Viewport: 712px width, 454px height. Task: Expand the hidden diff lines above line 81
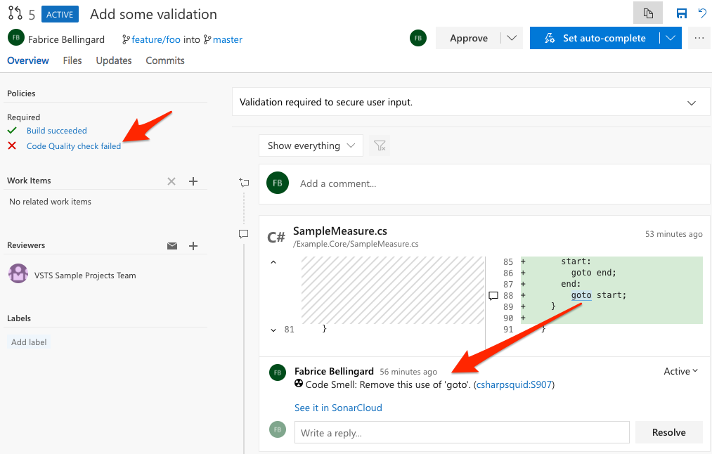coord(274,261)
